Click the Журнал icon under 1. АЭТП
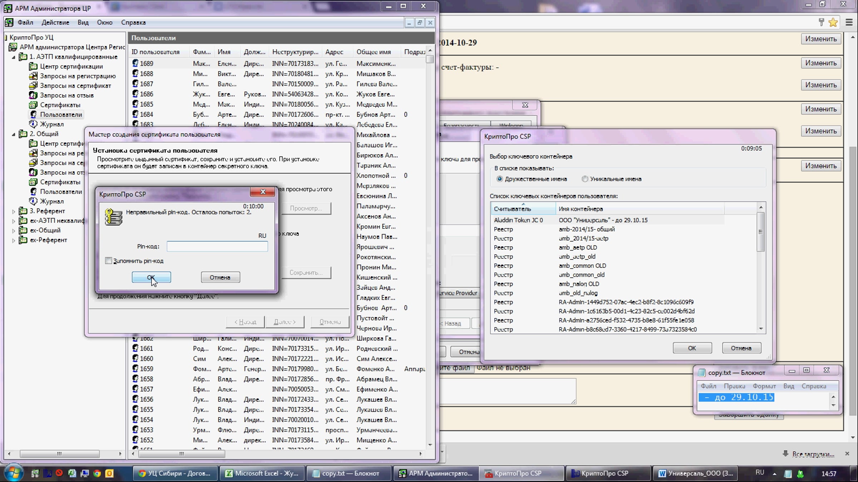858x482 pixels. pos(33,124)
